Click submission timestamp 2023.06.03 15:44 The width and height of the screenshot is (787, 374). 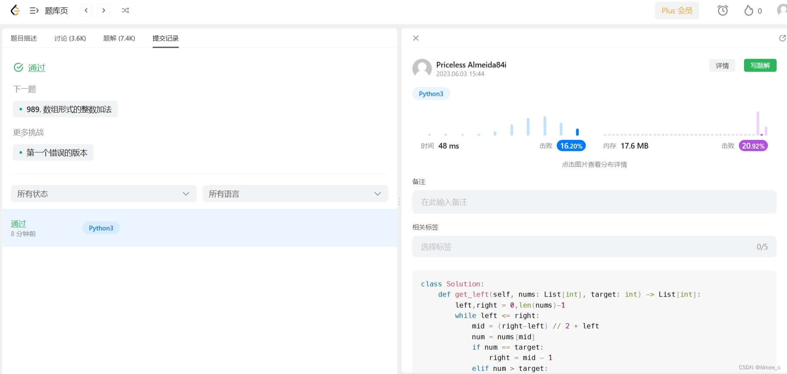click(460, 74)
